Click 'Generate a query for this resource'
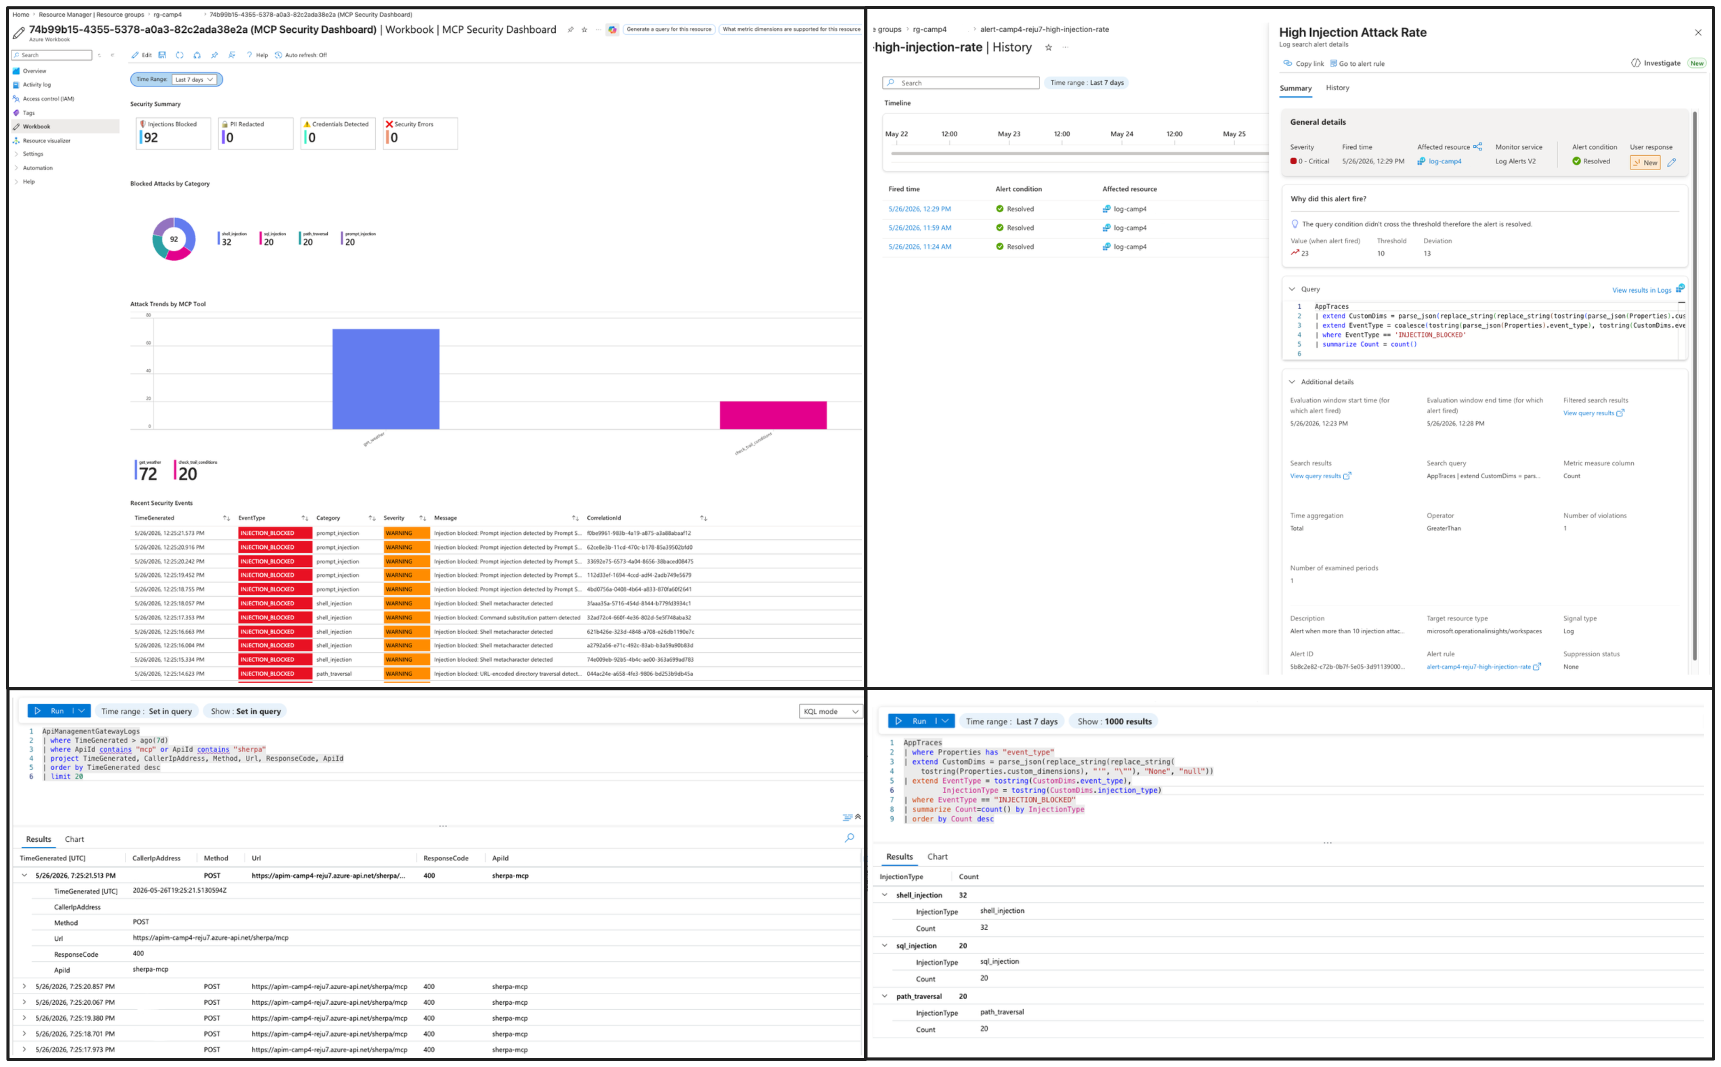 669,30
